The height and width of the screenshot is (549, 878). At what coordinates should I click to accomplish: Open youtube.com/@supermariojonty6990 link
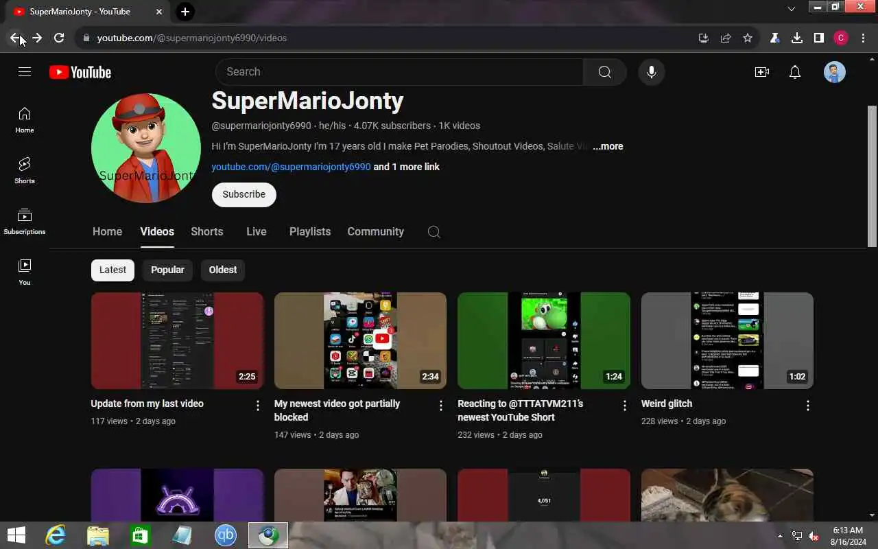pos(291,167)
